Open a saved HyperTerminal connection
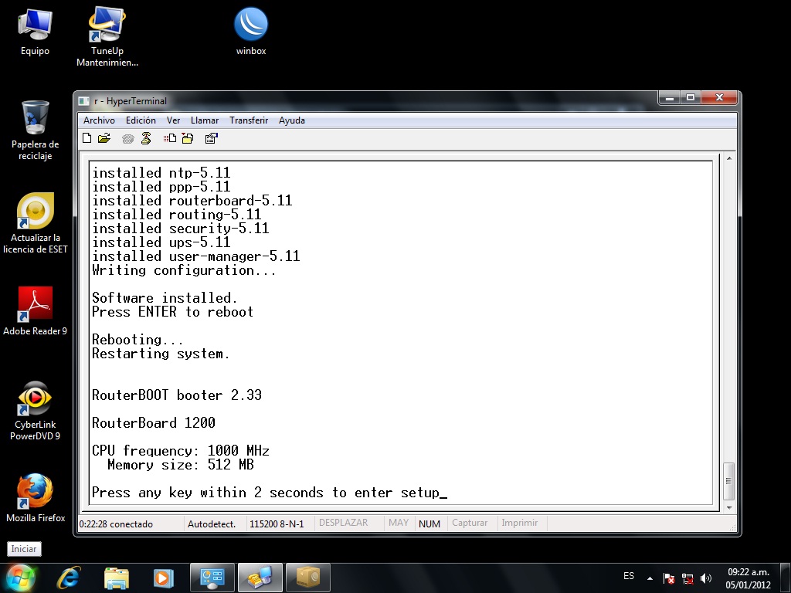This screenshot has height=593, width=791. coord(104,137)
